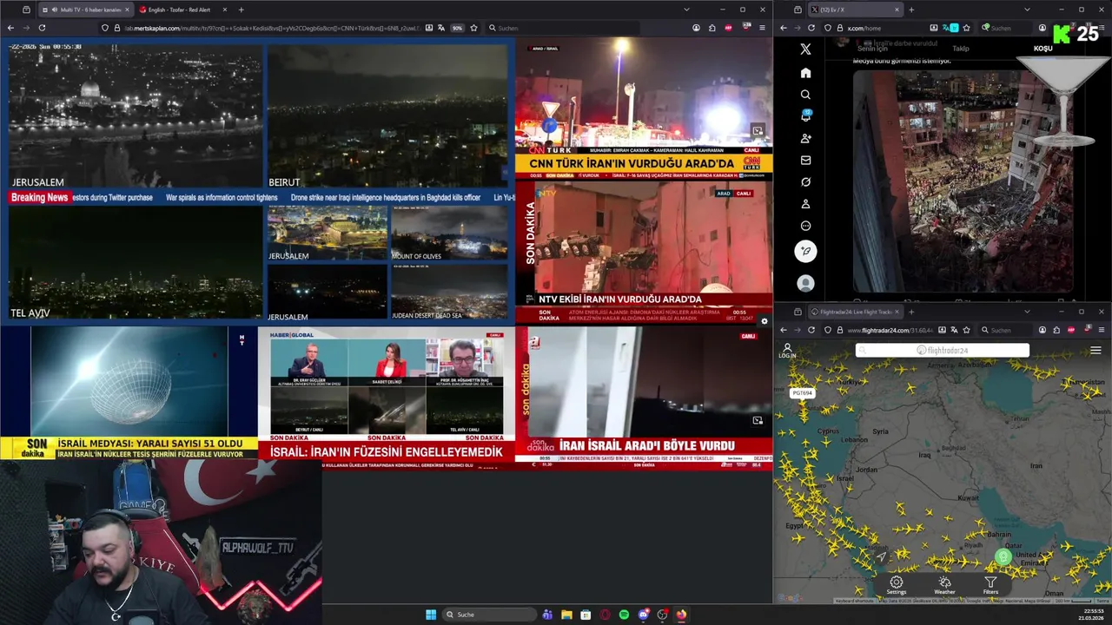The image size is (1112, 625).
Task: Open Flightradar24 Filters funnel
Action: pos(990,585)
